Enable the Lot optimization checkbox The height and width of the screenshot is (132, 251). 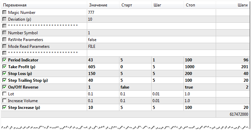4,94
